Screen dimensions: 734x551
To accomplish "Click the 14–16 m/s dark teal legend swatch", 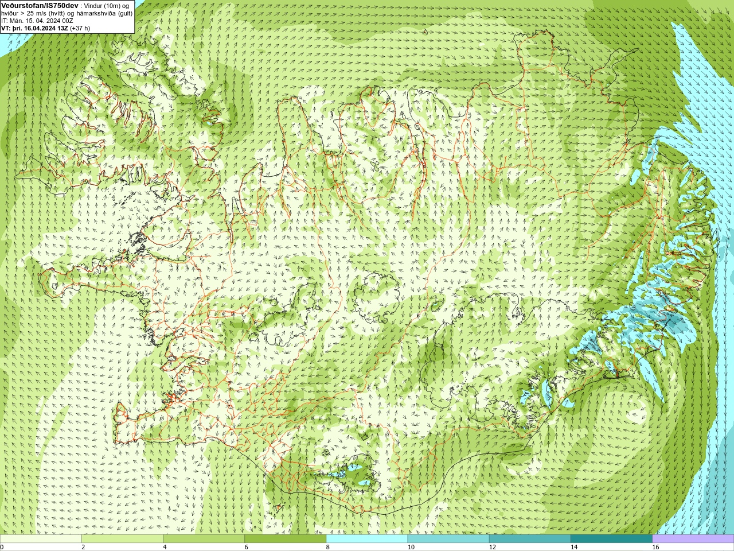I will tap(612, 539).
